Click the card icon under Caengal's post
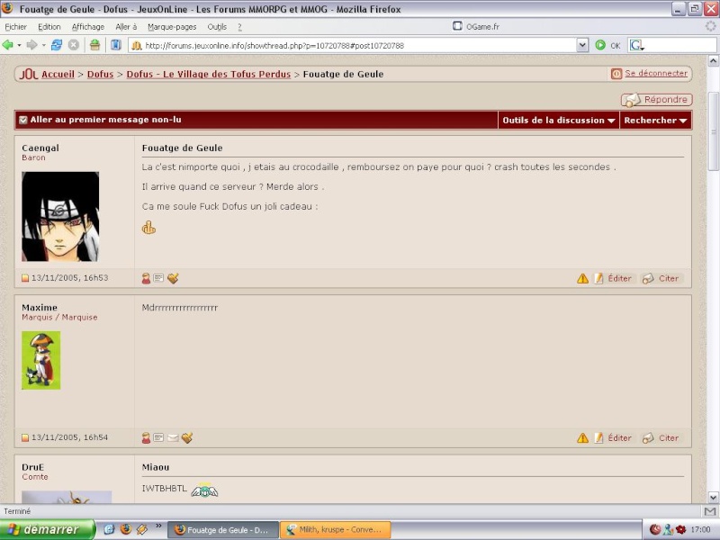720x540 pixels. pyautogui.click(x=158, y=278)
